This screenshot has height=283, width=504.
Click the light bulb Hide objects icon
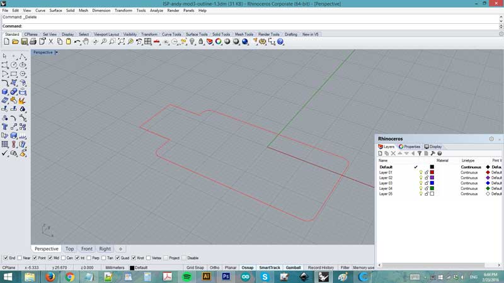192,42
